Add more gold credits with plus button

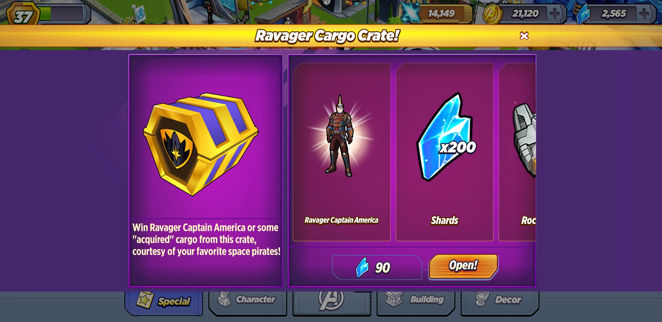(554, 13)
